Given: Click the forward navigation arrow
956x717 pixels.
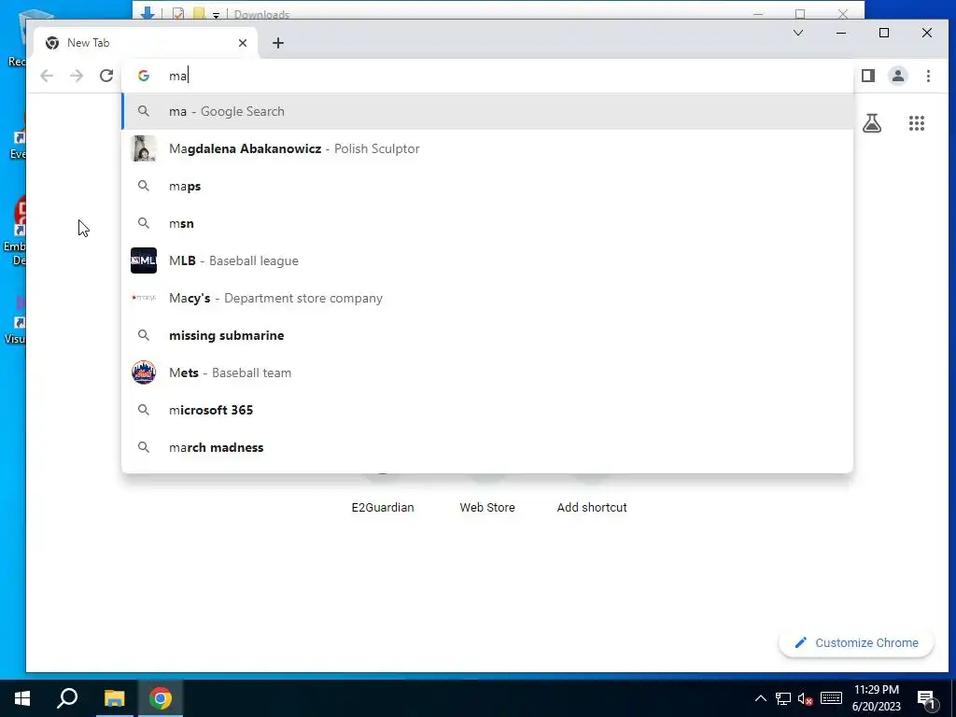Looking at the screenshot, I should click(x=77, y=76).
